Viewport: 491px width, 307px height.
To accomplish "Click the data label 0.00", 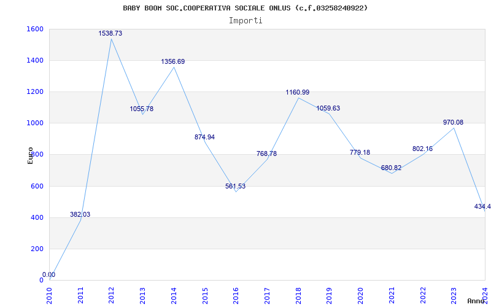I will tap(48, 274).
